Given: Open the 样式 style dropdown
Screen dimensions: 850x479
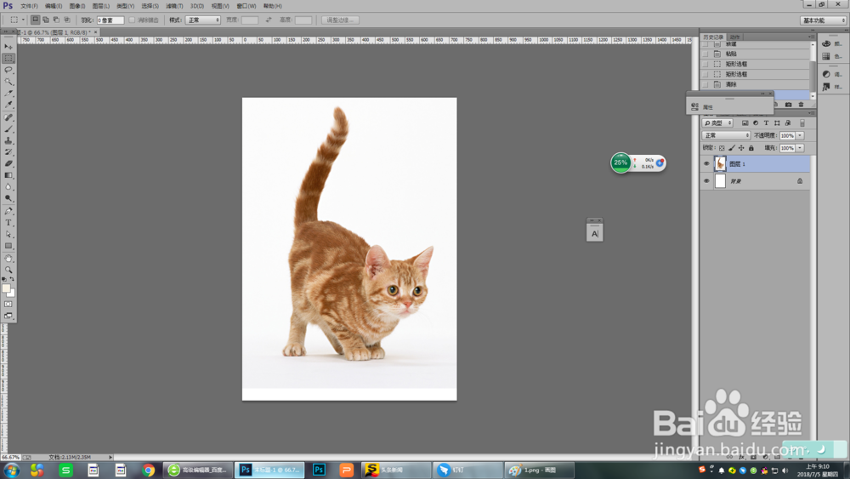Looking at the screenshot, I should pyautogui.click(x=203, y=20).
